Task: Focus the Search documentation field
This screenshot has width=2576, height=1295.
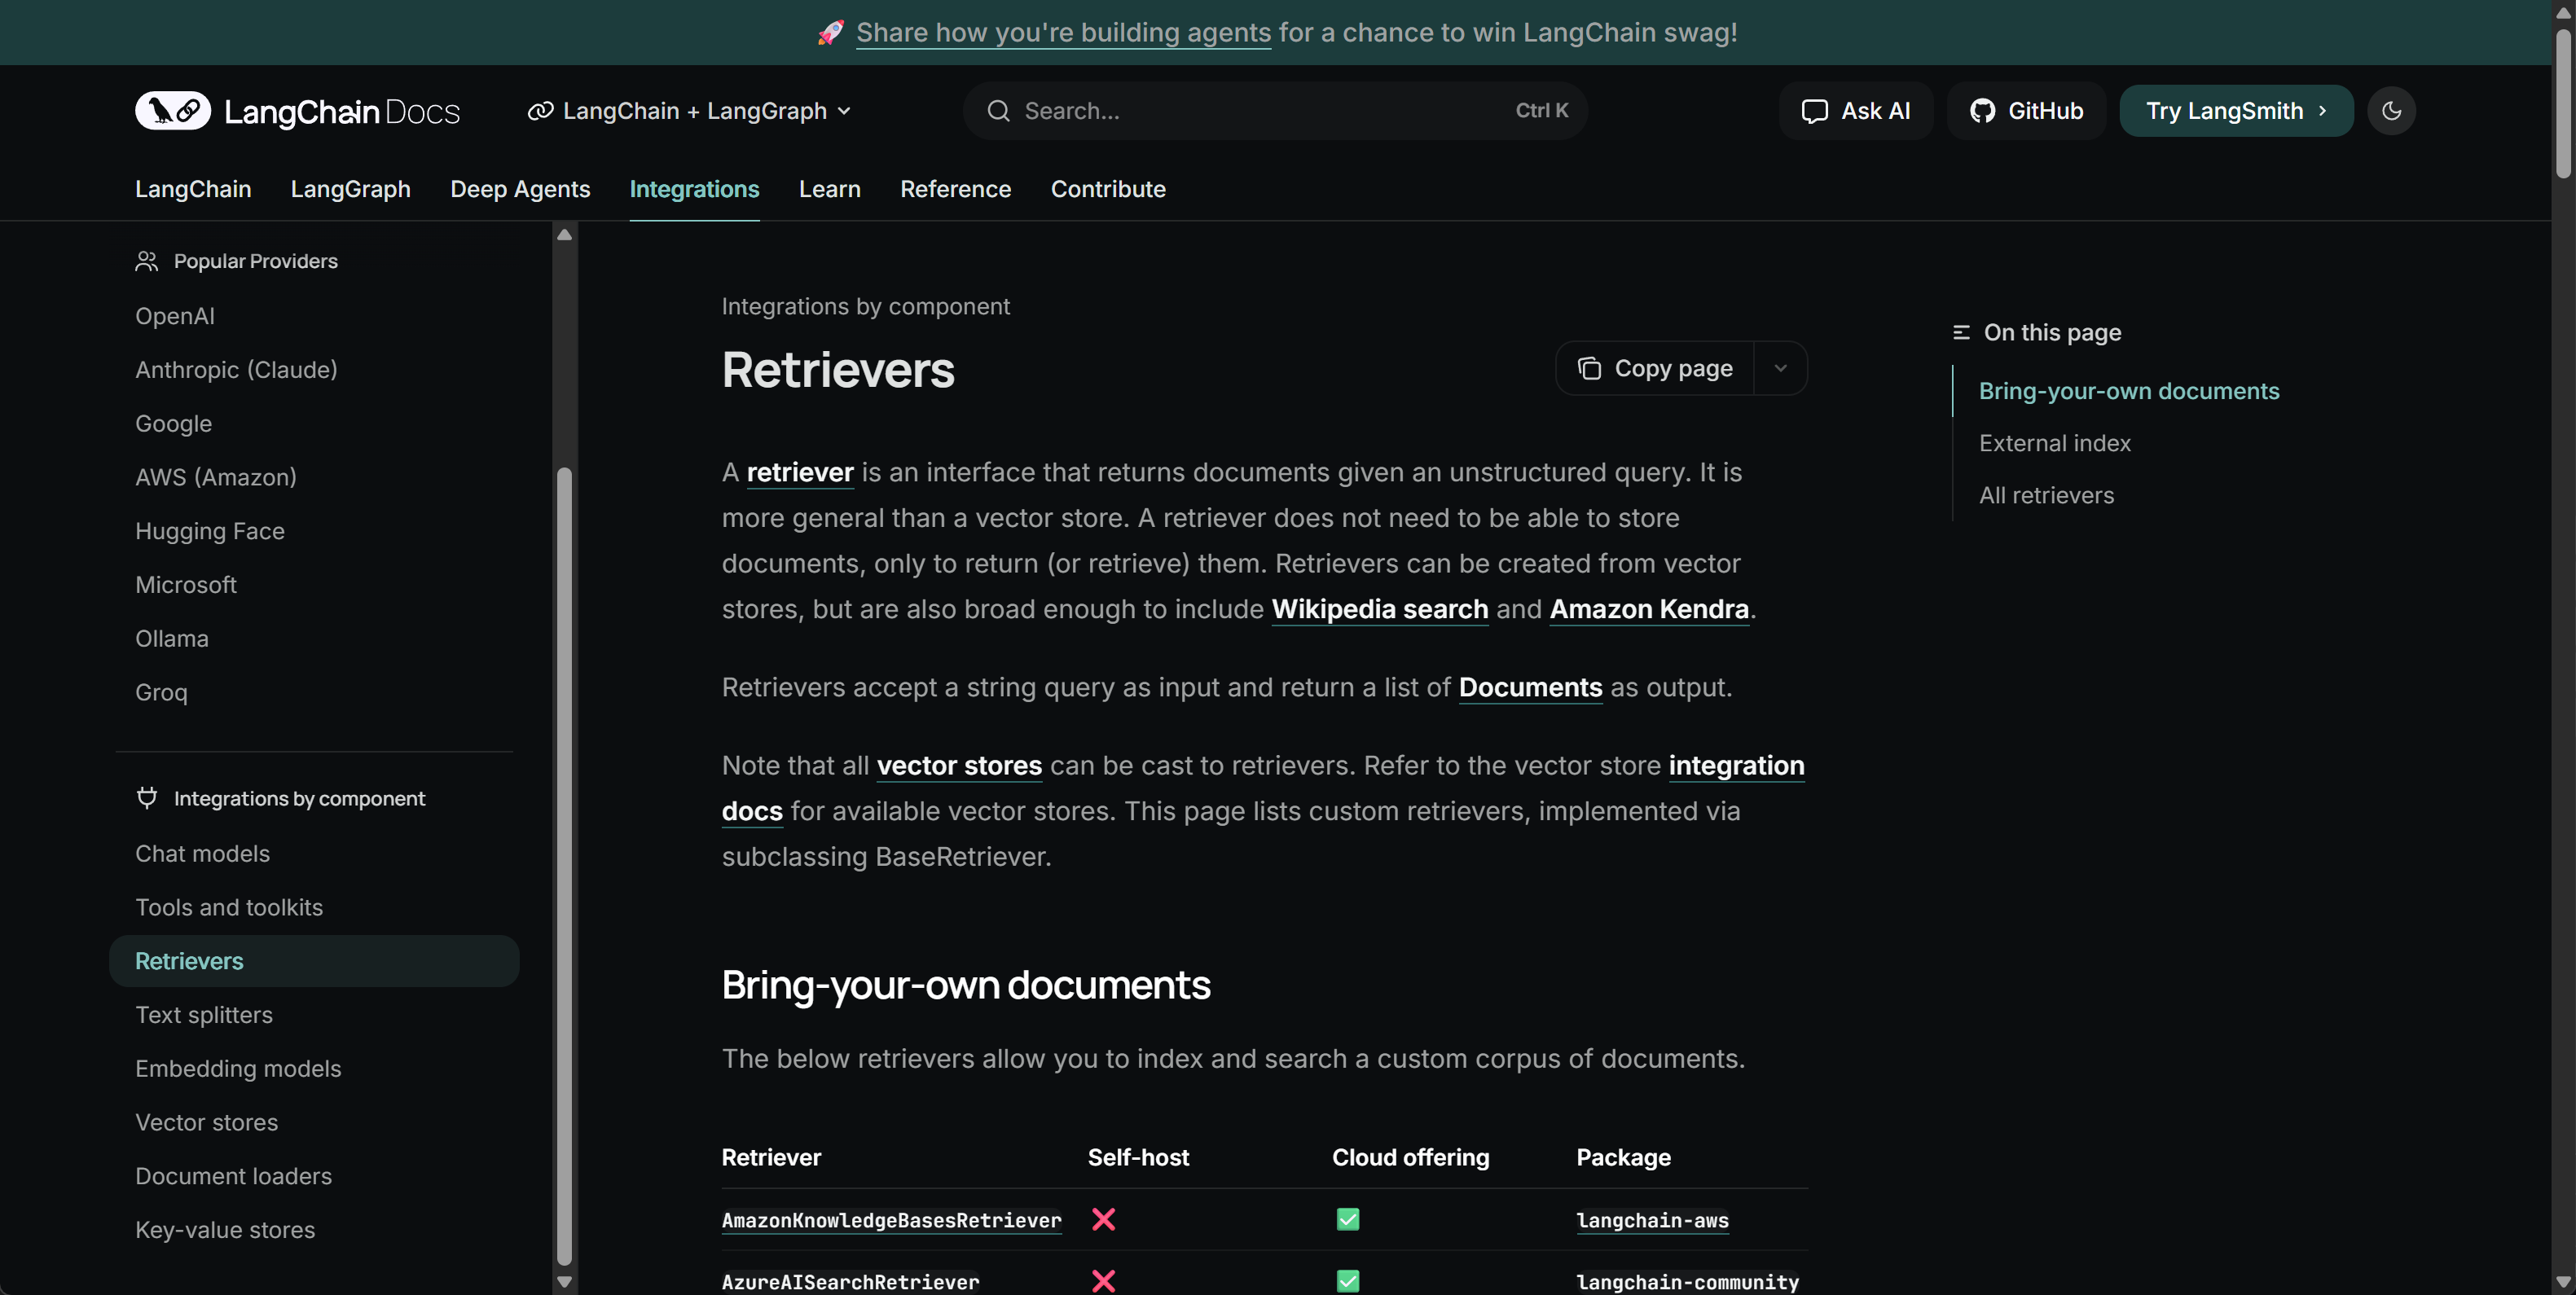Action: click(1275, 111)
